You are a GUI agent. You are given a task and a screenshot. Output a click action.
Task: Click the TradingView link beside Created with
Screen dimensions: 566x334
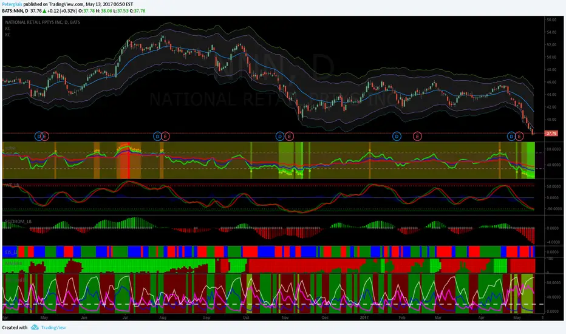tap(53, 327)
